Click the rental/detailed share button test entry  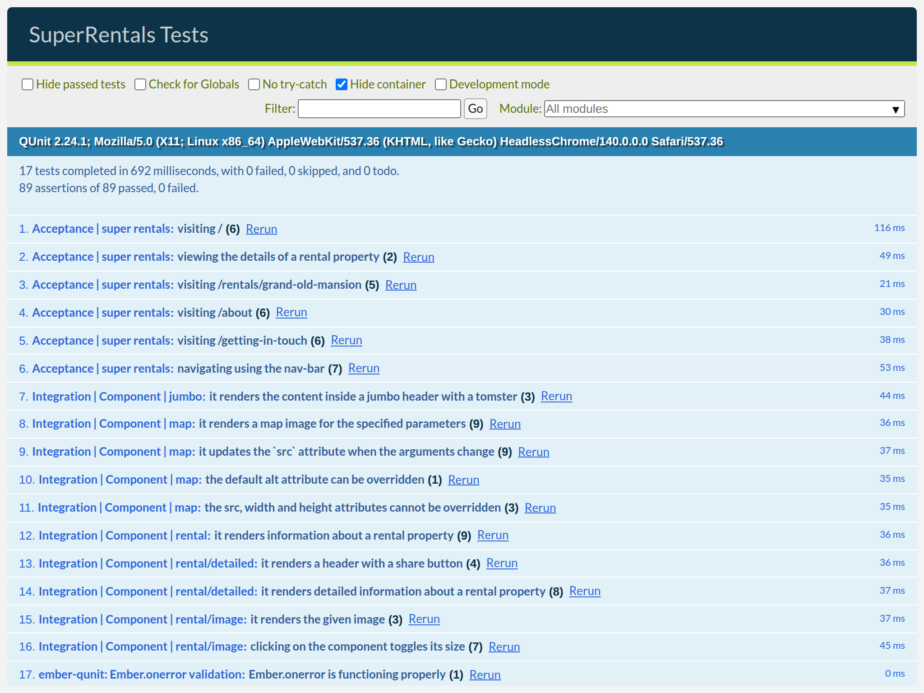(248, 563)
